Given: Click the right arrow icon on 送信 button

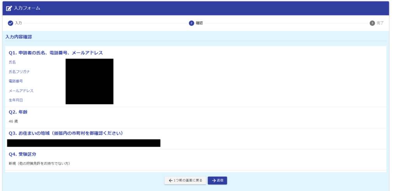Looking at the screenshot, I should (213, 181).
